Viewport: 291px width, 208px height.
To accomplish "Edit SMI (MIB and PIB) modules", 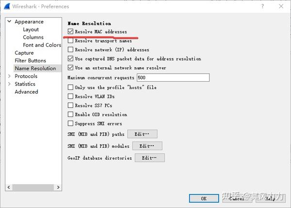I will pyautogui.click(x=147, y=146).
